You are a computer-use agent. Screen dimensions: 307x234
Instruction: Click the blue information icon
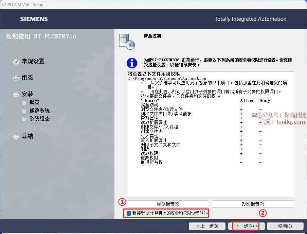point(132,63)
